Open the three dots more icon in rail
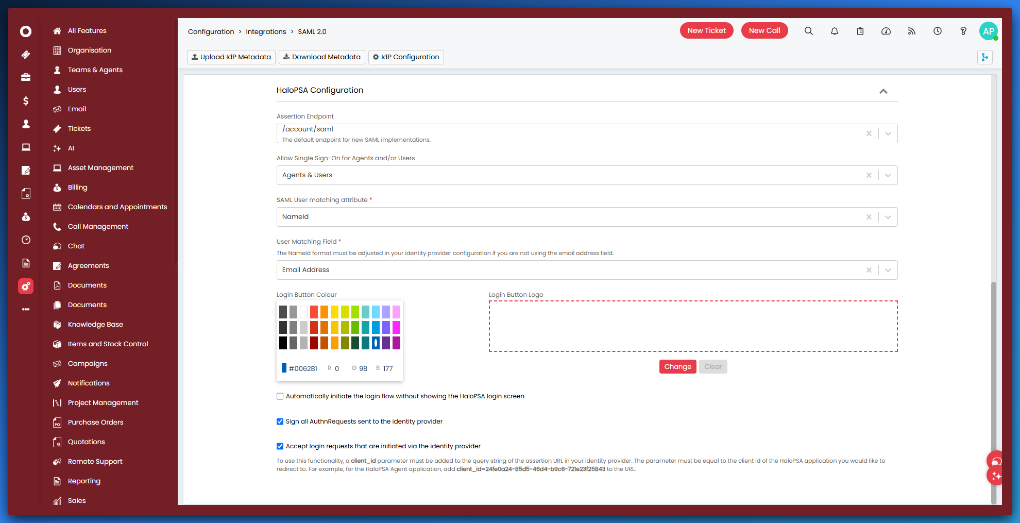This screenshot has width=1020, height=523. tap(26, 309)
